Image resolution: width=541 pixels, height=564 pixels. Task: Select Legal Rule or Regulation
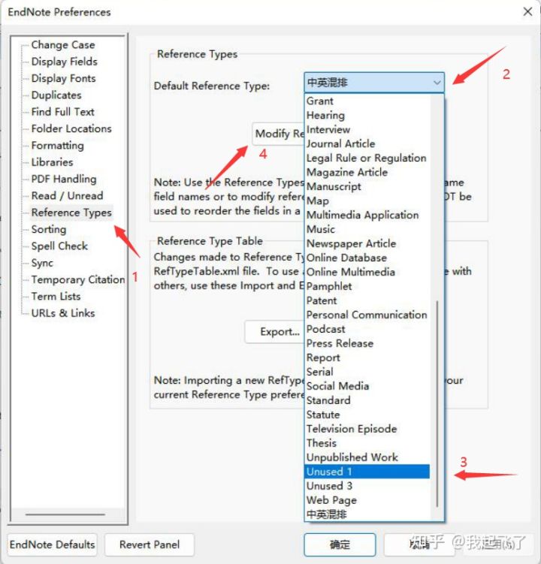pyautogui.click(x=367, y=158)
